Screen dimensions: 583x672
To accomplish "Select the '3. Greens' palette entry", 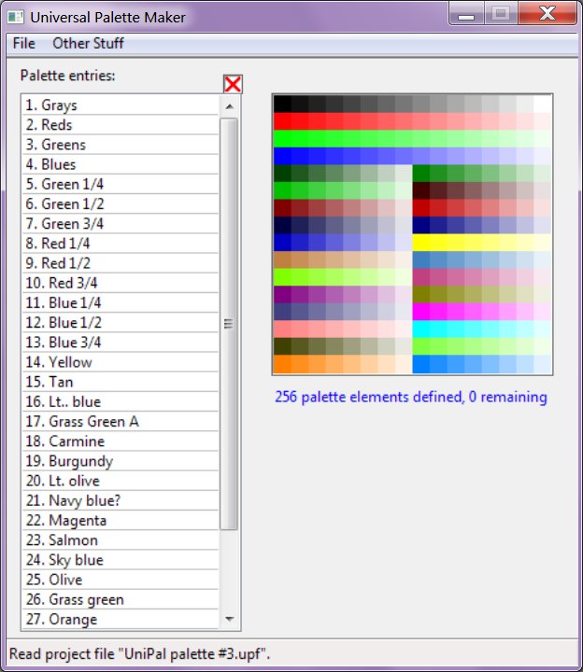I will pyautogui.click(x=121, y=145).
